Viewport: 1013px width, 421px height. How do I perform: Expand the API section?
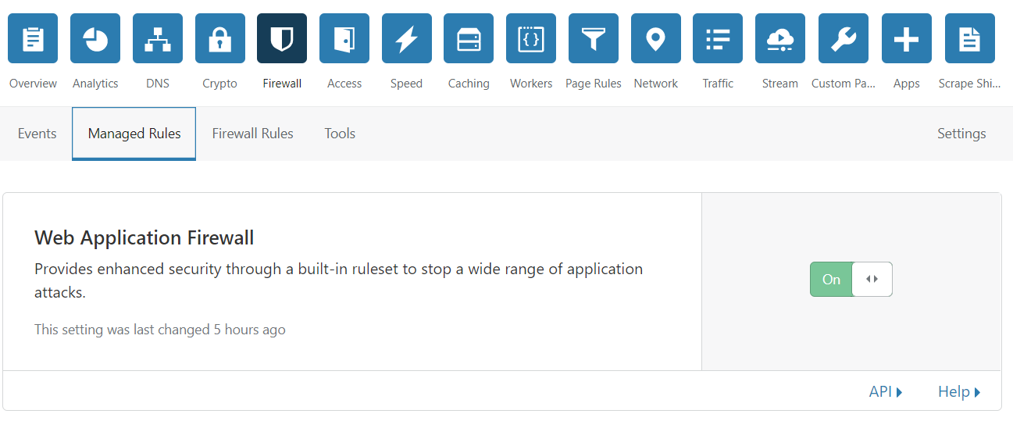(885, 392)
